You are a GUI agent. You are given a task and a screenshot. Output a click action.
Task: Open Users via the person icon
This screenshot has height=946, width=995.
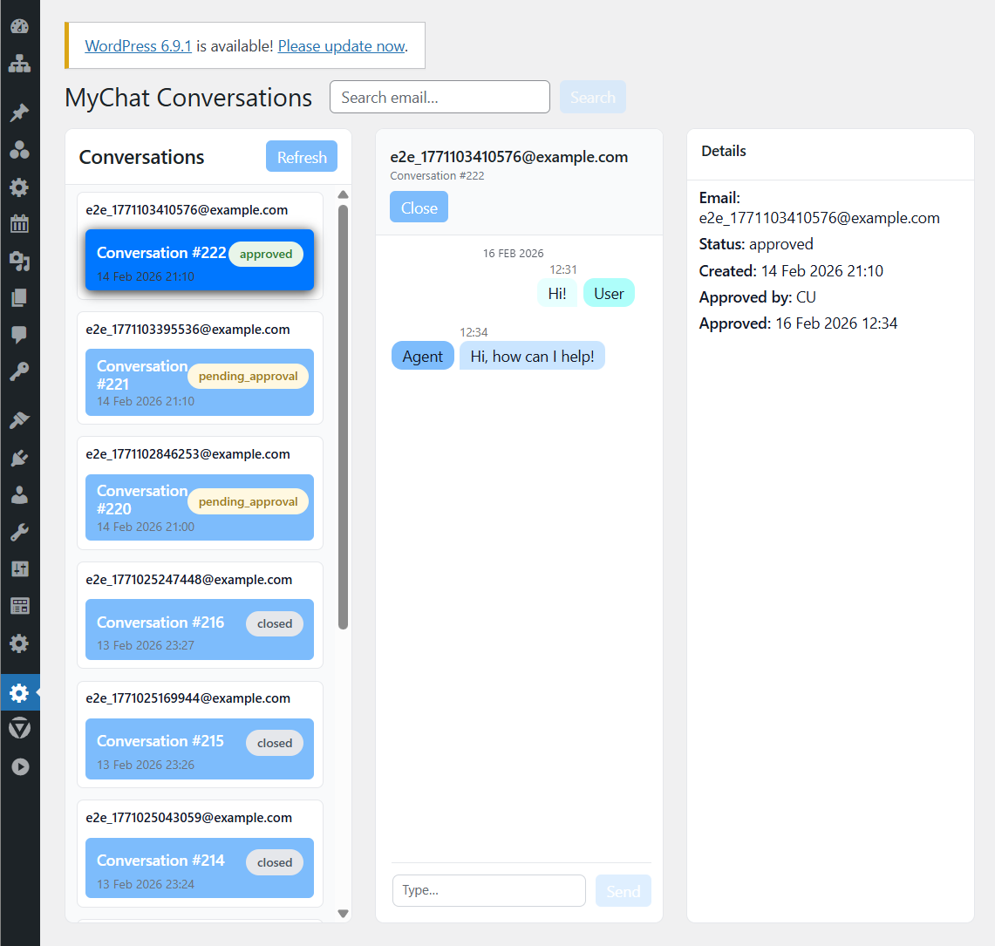click(19, 495)
